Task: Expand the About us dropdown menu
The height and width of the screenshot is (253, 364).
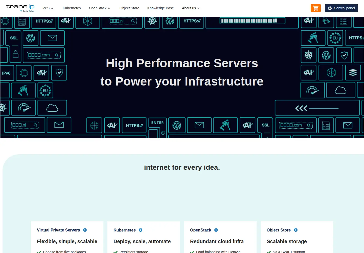Action: [x=191, y=8]
